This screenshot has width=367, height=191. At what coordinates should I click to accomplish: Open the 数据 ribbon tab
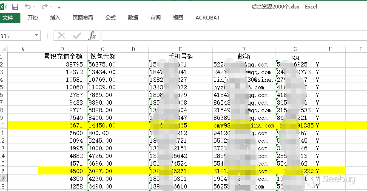(133, 18)
